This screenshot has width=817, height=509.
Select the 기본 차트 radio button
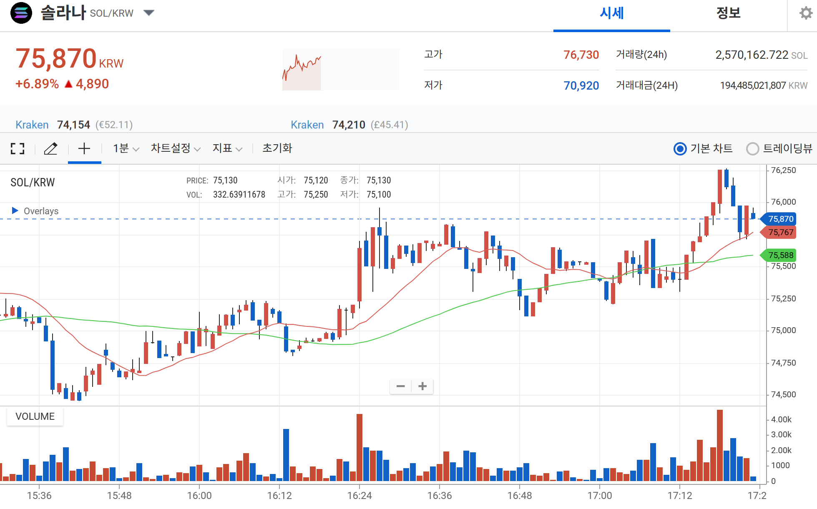[x=680, y=149]
